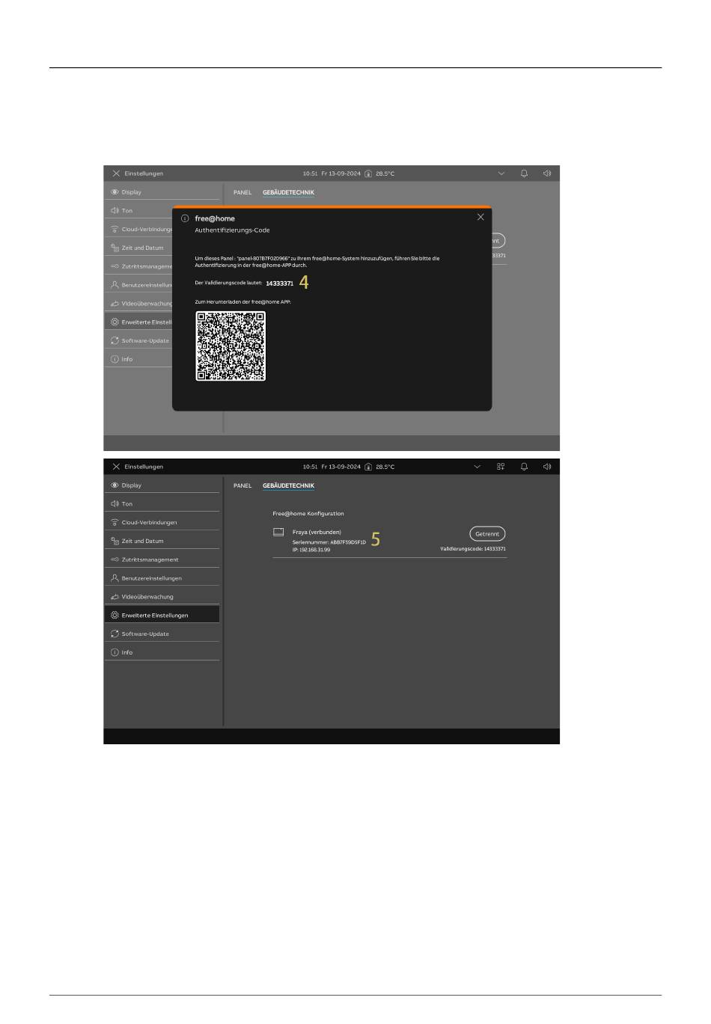Click the speaker volume icon in the Fraya screenshot
Image resolution: width=711 pixels, height=1024 pixels.
click(x=547, y=467)
